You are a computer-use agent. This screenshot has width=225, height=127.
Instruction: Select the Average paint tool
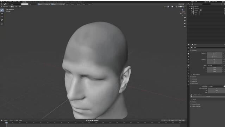[2, 17]
